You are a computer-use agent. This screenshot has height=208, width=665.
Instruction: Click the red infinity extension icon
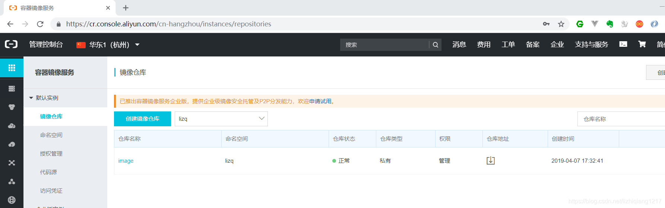[639, 24]
